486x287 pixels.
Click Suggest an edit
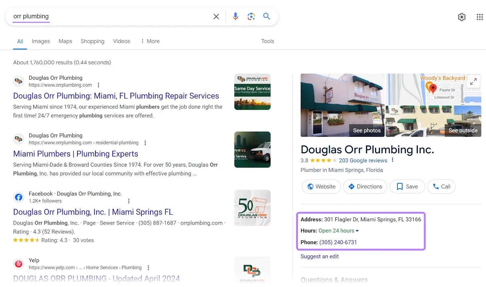(319, 256)
